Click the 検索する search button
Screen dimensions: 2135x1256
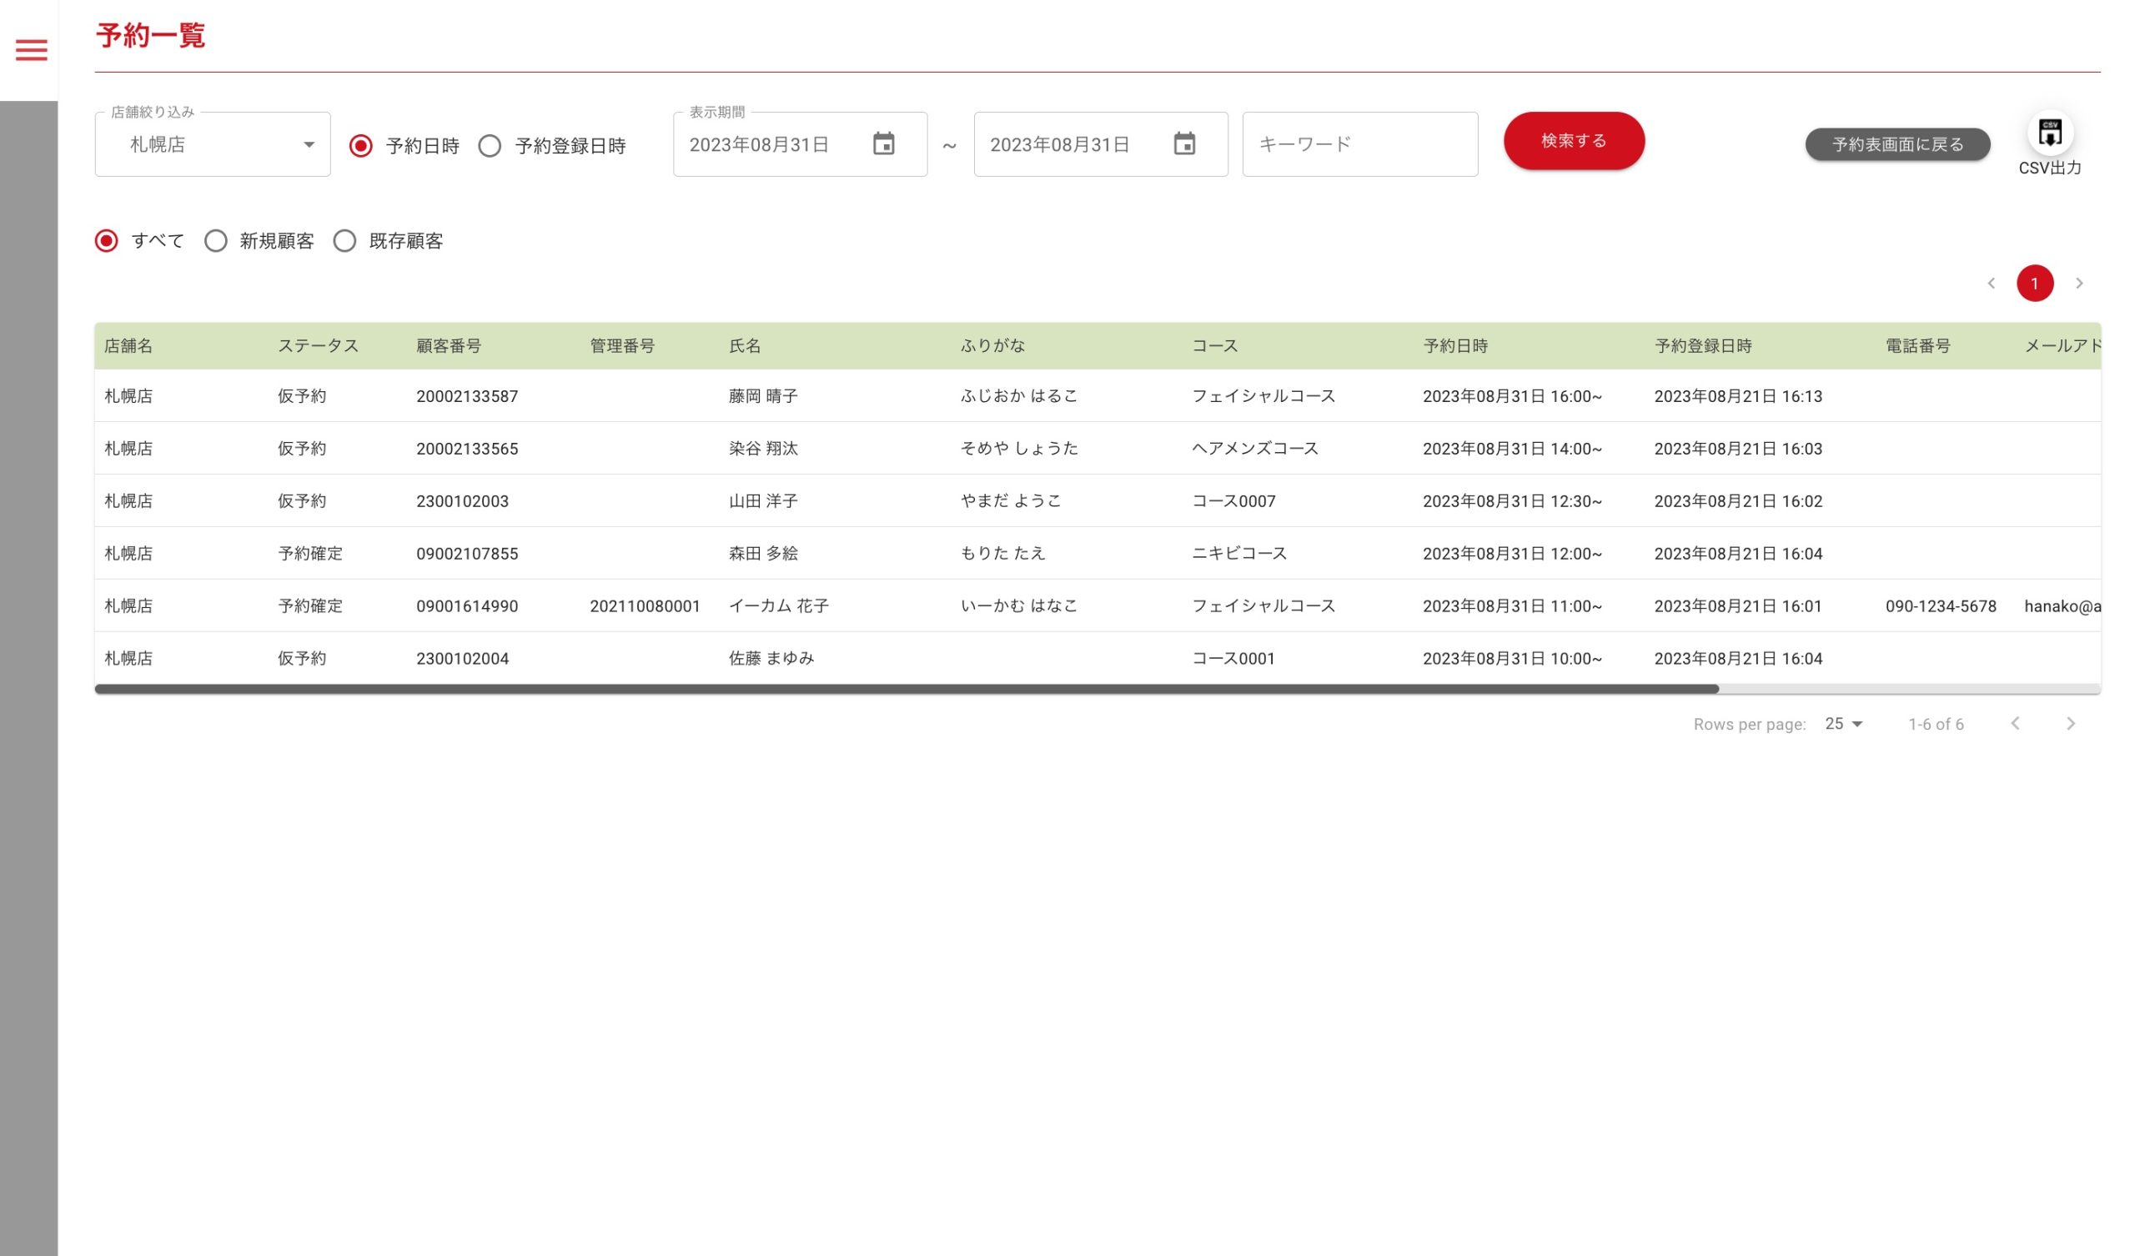(1573, 141)
